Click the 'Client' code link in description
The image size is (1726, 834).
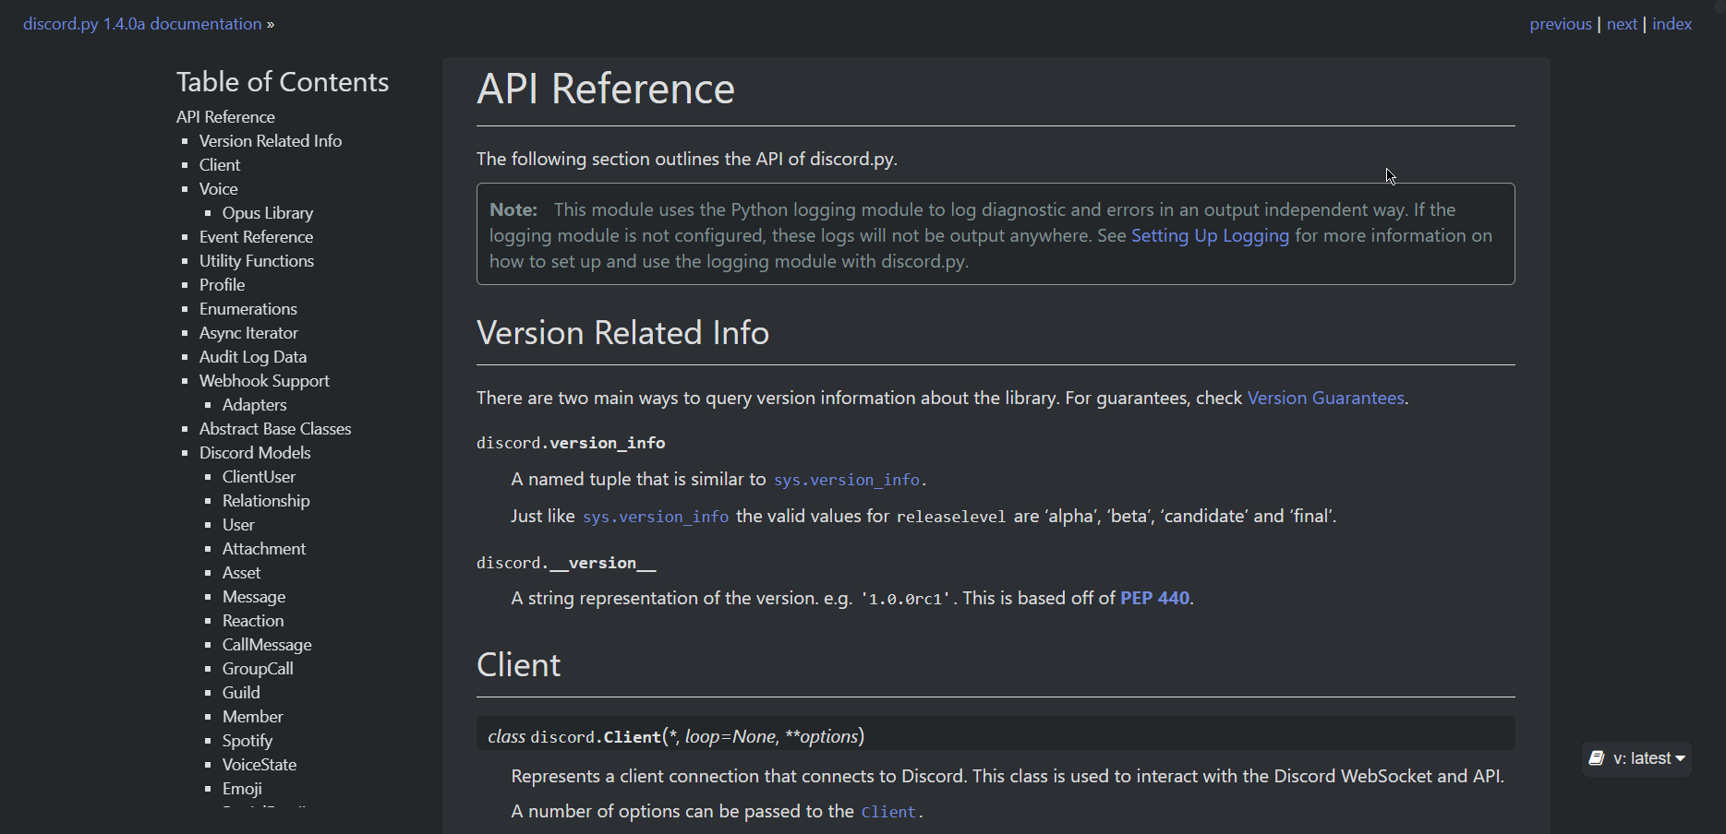pyautogui.click(x=888, y=812)
